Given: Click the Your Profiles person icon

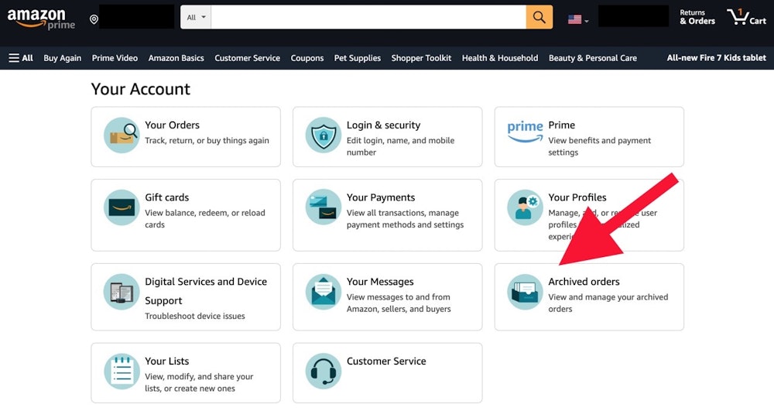Looking at the screenshot, I should 525,207.
